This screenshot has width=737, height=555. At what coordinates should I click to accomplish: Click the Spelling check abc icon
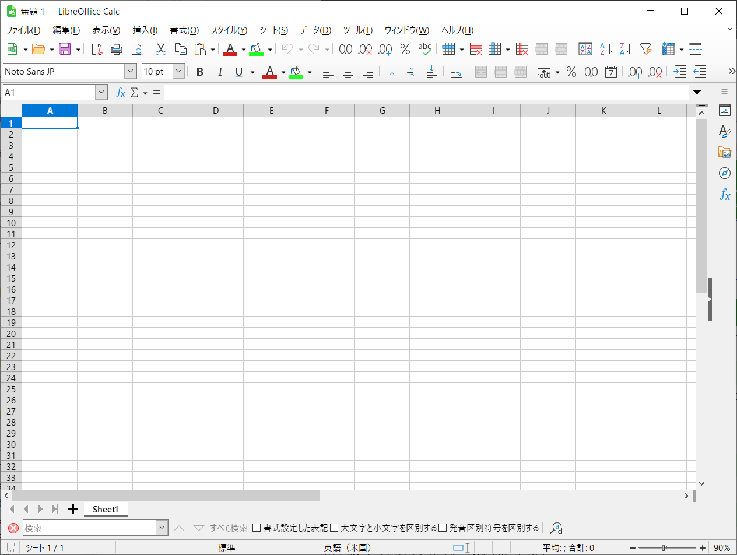point(425,50)
